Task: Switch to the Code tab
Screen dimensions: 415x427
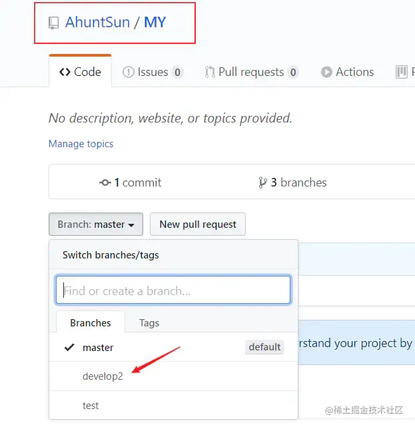Action: point(80,72)
